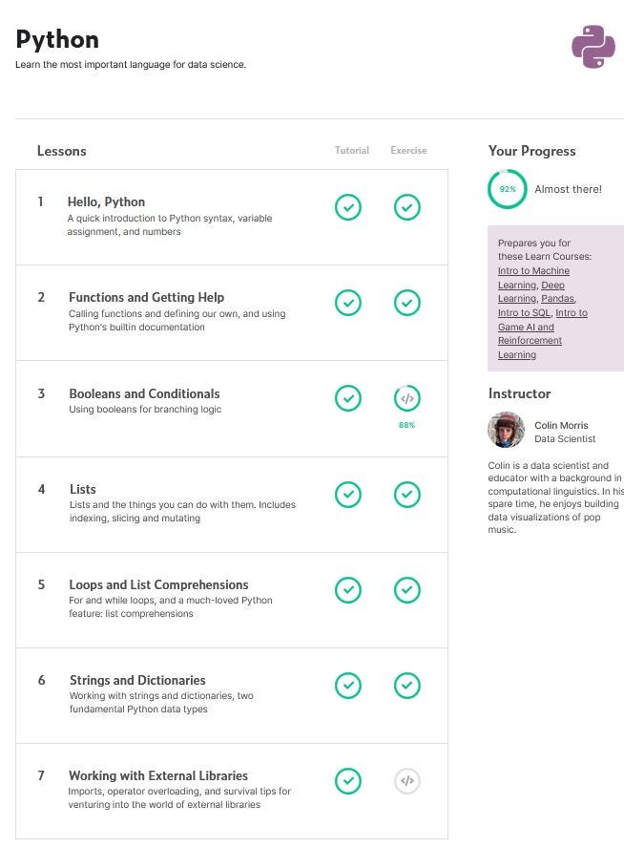Click the code exercise icon for Booleans and Conditionals
Viewport: 624px width, 848px height.
click(x=407, y=398)
